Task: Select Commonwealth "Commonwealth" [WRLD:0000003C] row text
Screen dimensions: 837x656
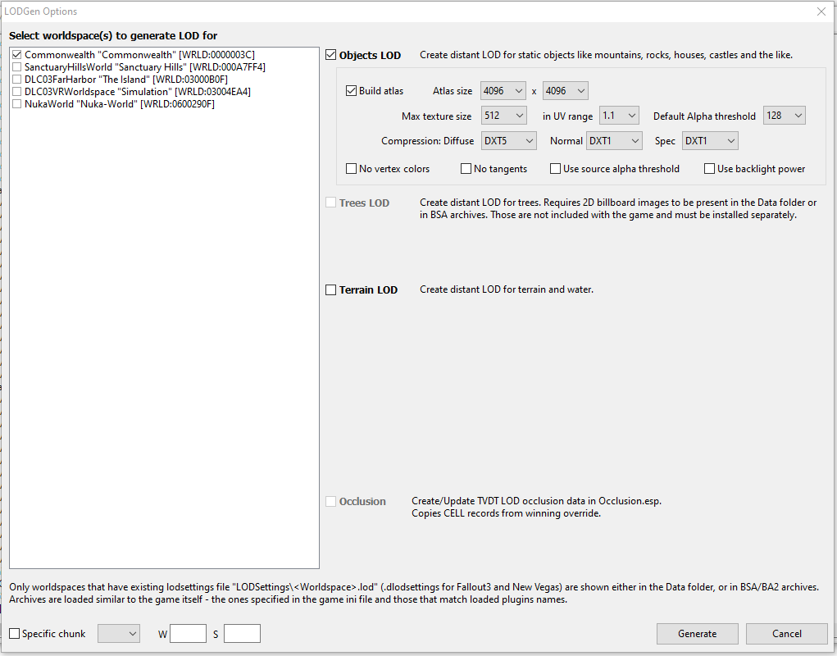Action: tap(139, 54)
